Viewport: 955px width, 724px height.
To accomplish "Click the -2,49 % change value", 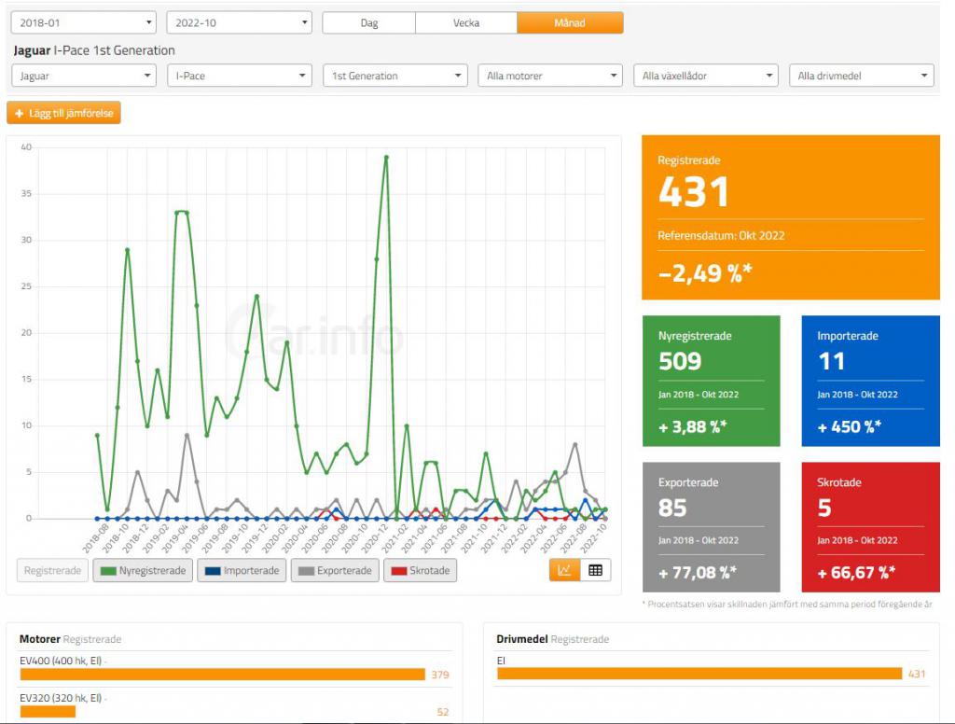I will point(705,273).
